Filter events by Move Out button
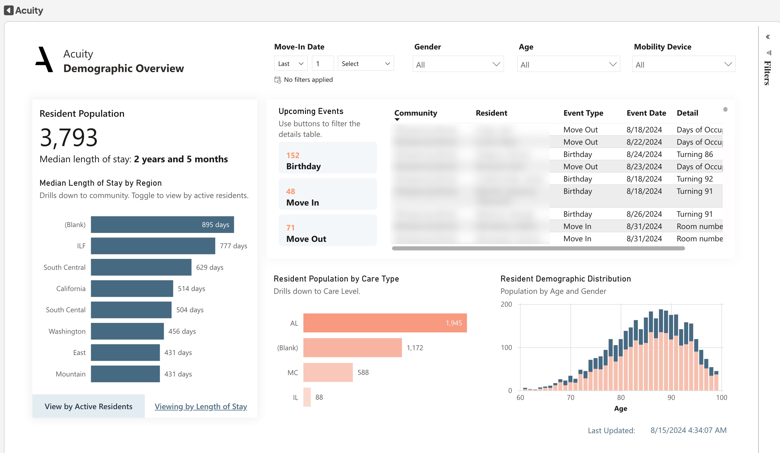The height and width of the screenshot is (453, 780). click(327, 230)
